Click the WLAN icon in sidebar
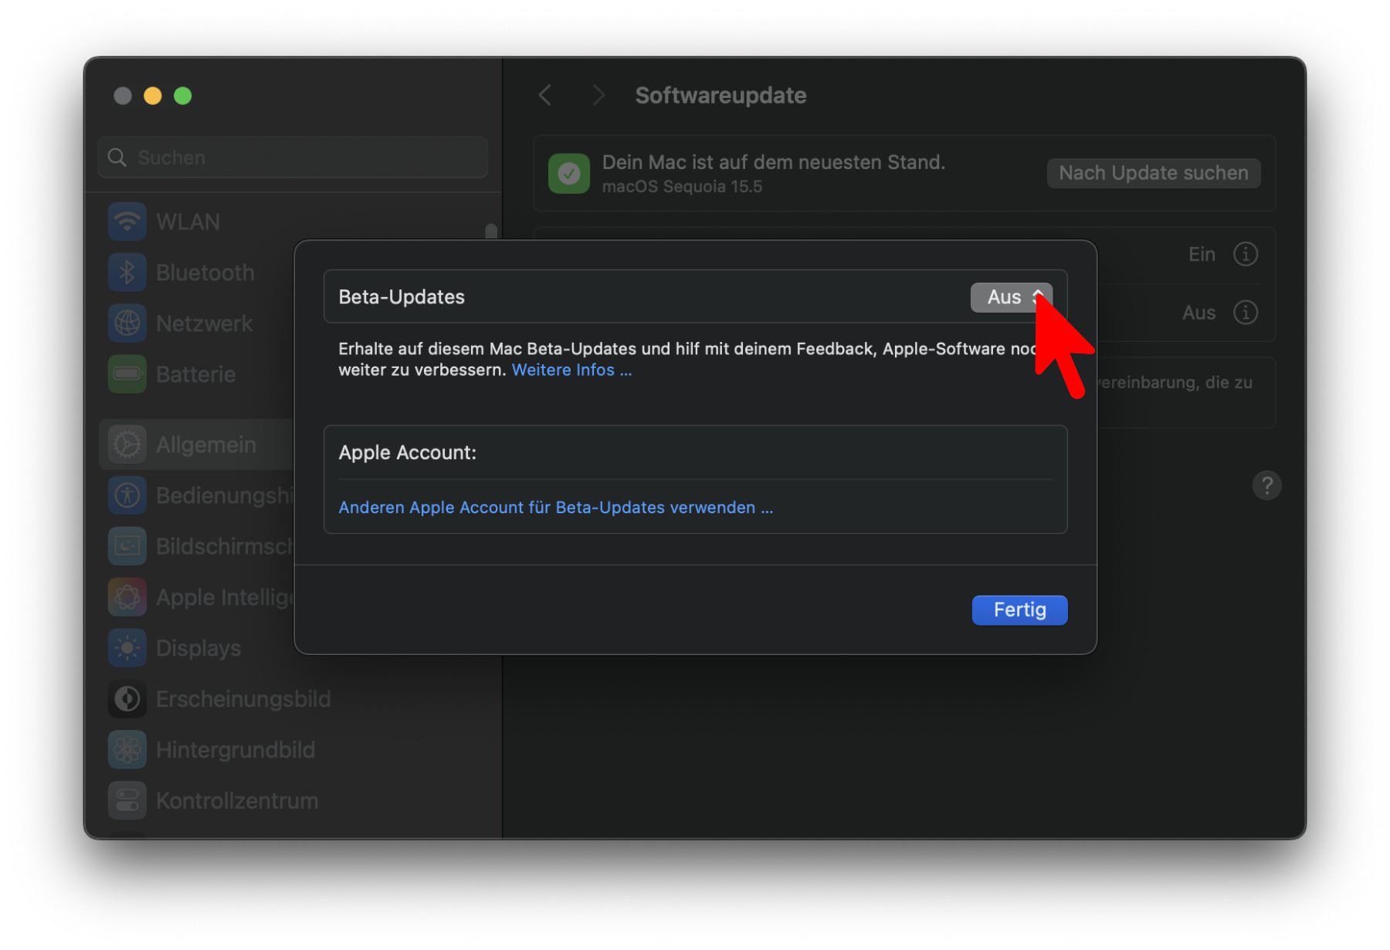Image resolution: width=1390 pixels, height=950 pixels. point(127,221)
